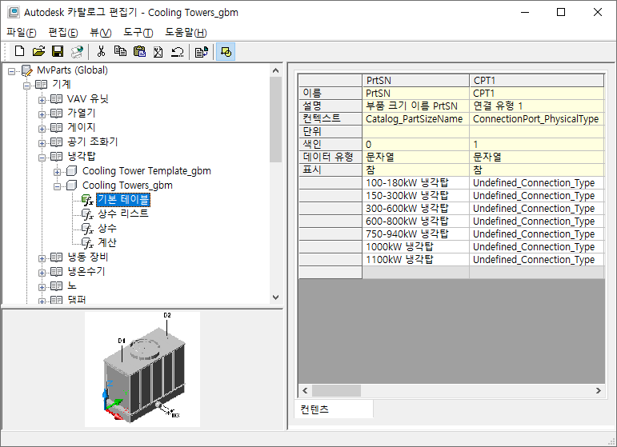Click the tree panel scroll down arrow
This screenshot has height=447, width=617.
point(275,297)
